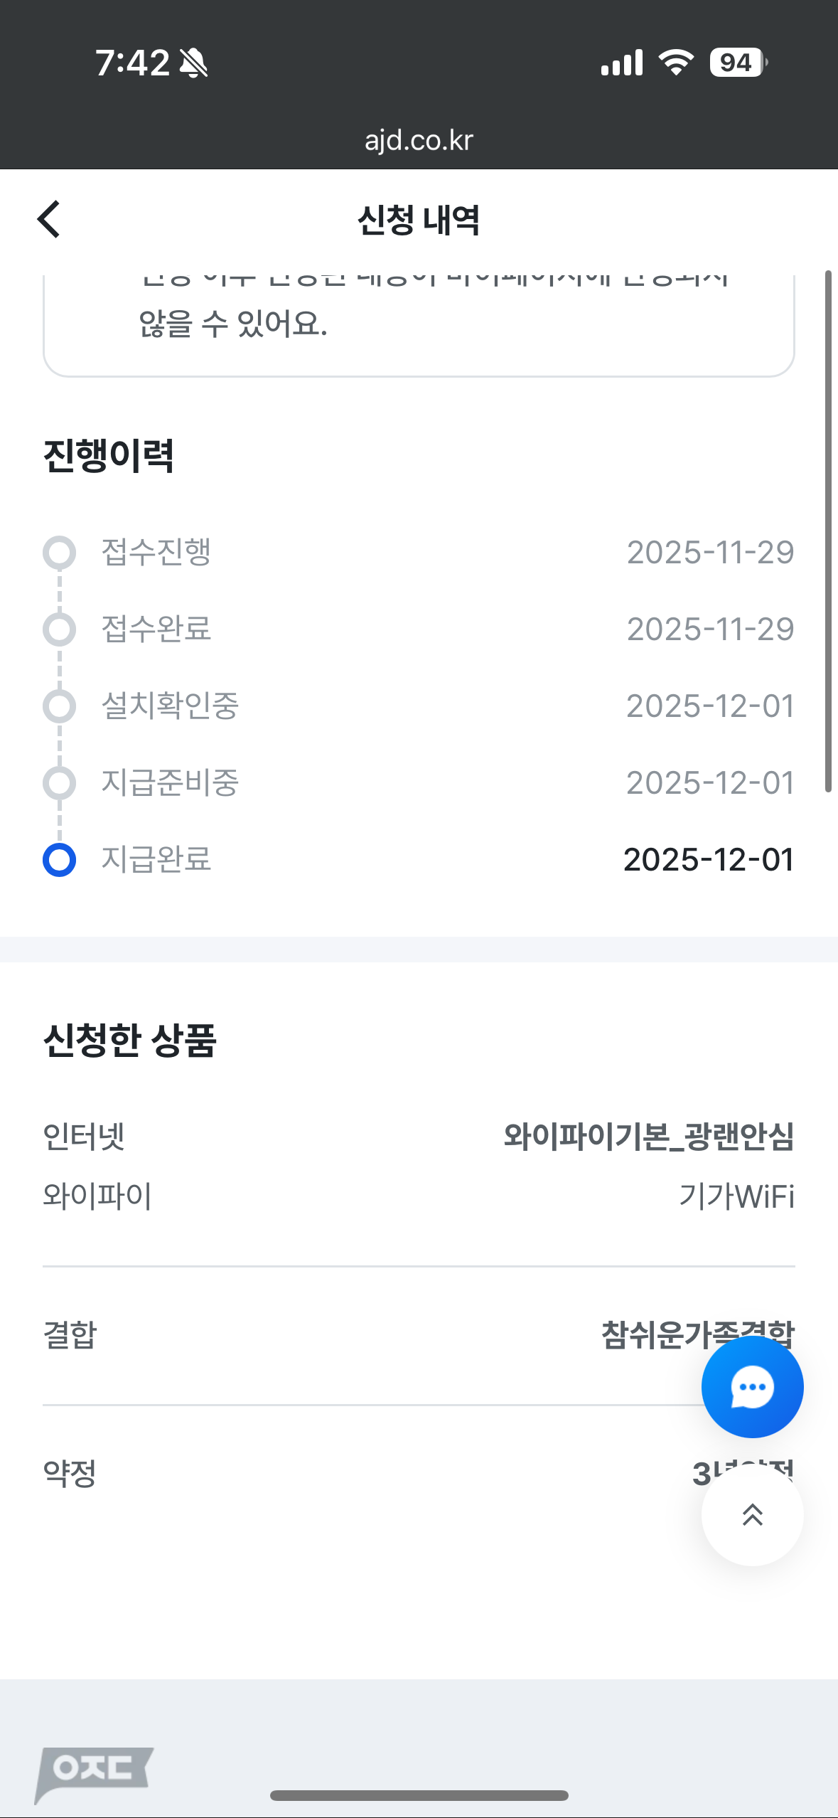Screen dimensions: 838x1818
Task: Tap the battery level indicator
Action: coord(738,63)
